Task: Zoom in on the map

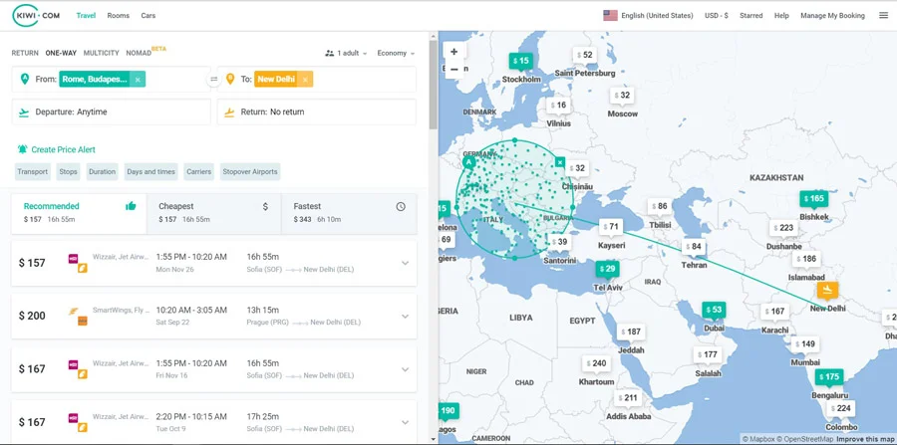Action: [x=454, y=51]
